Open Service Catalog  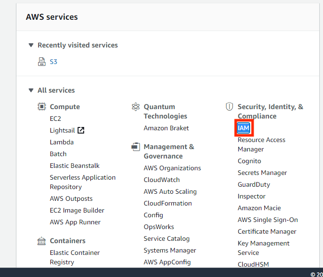(166, 238)
